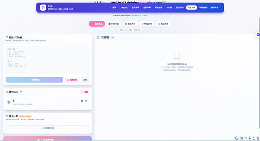Click the grid tray icon at bottom right
The width and height of the screenshot is (260, 141).
pos(258,138)
